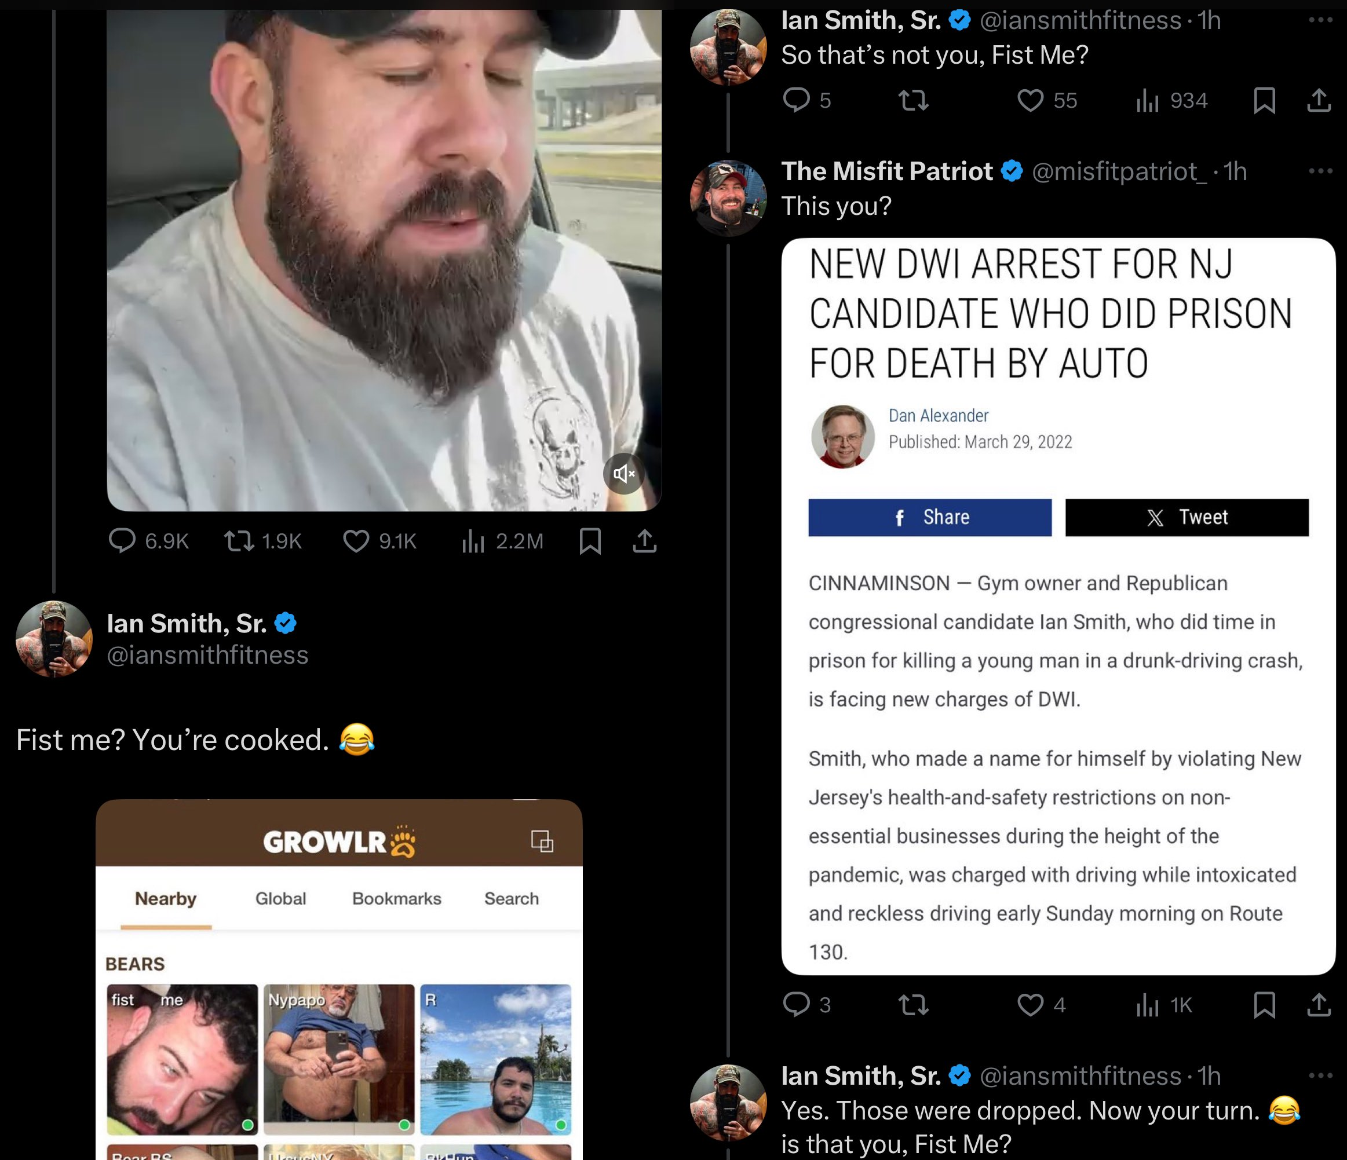Select the Global tab in Growlr screenshot
This screenshot has width=1347, height=1160.
click(x=280, y=899)
